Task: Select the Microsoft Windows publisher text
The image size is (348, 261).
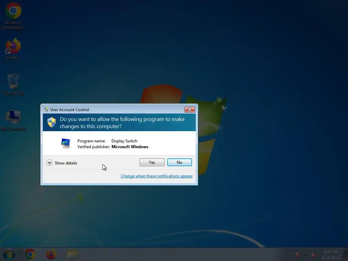Action: (130, 147)
